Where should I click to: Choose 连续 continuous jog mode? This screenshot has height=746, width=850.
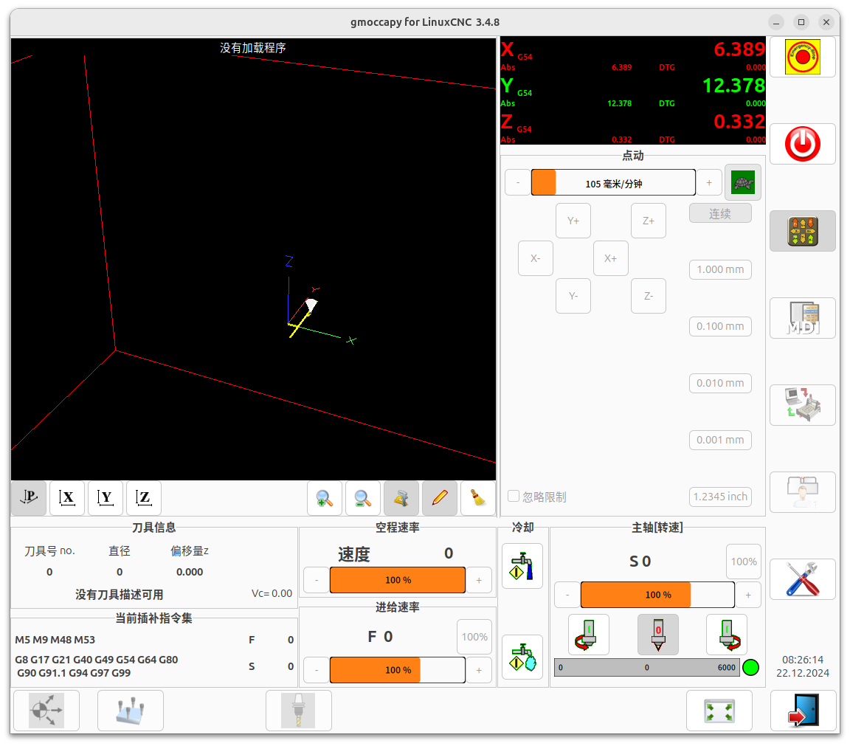coord(720,213)
